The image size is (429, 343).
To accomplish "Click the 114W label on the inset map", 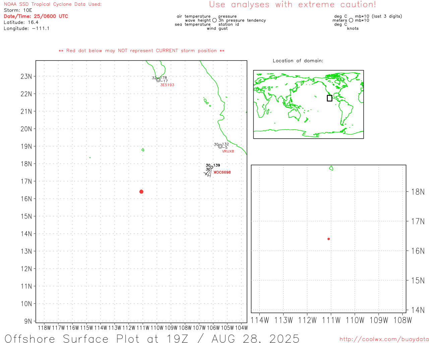I will (x=260, y=320).
